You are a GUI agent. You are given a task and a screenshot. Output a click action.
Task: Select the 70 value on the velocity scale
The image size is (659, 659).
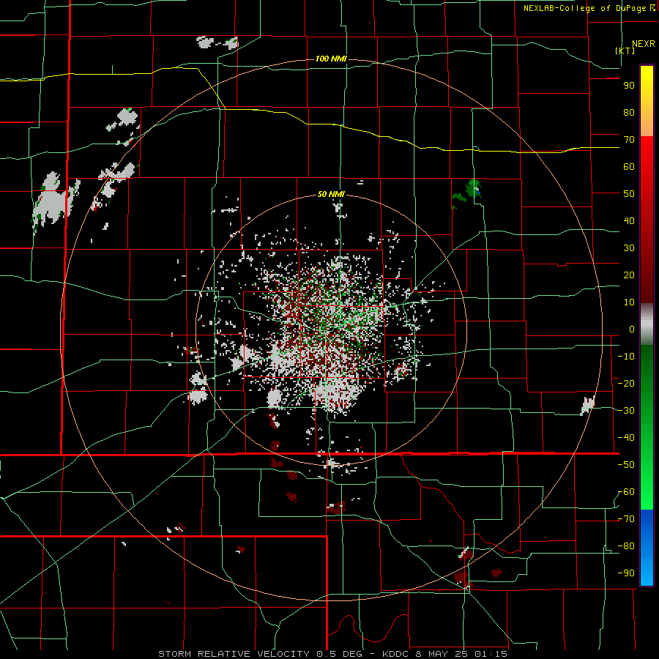[629, 140]
